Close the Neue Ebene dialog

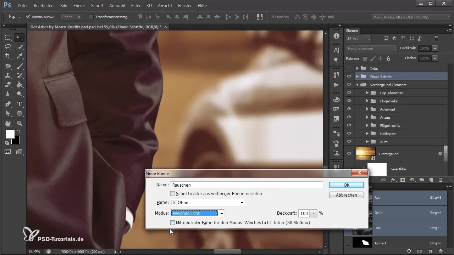(x=359, y=173)
